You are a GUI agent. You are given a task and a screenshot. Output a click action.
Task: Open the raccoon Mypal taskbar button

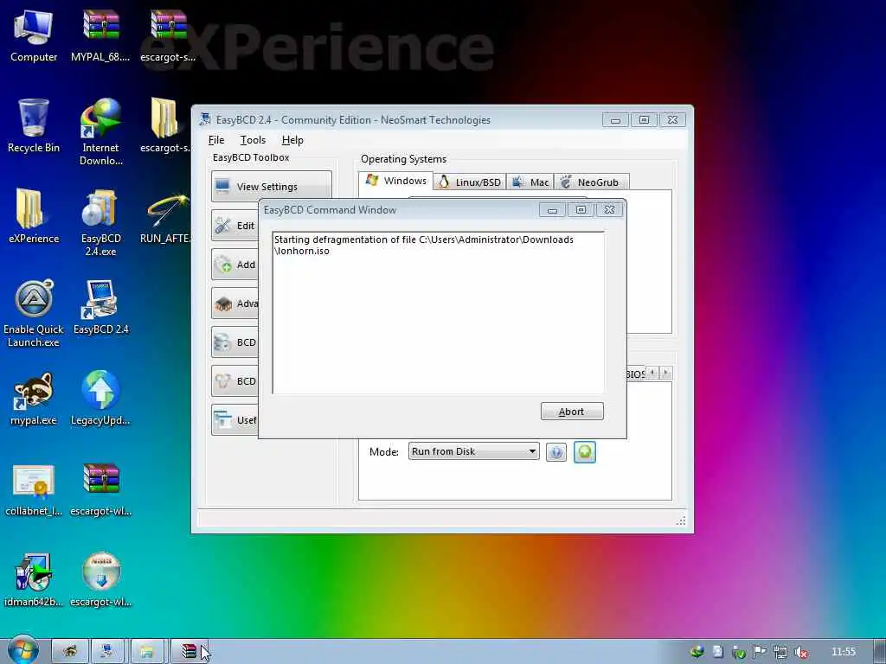pyautogui.click(x=70, y=651)
